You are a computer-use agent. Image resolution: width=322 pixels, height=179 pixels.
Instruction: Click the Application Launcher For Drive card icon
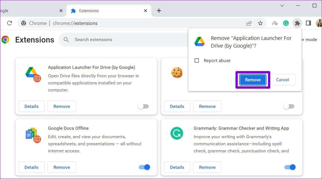33,74
